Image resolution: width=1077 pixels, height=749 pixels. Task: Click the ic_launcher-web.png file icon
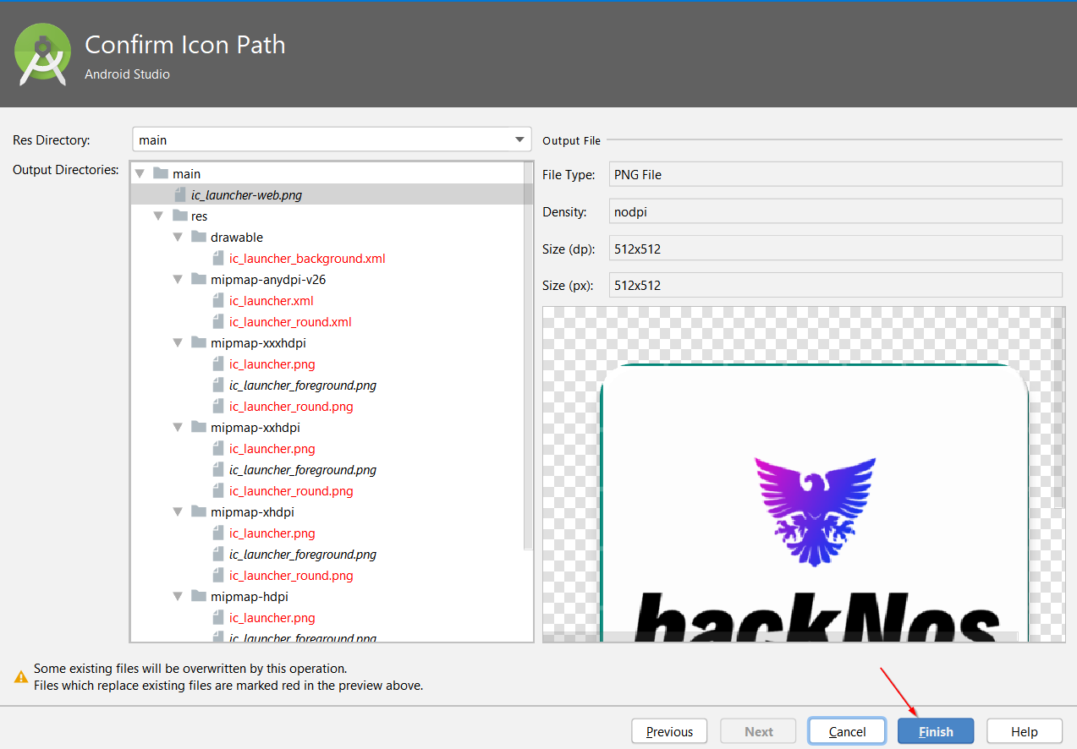179,194
